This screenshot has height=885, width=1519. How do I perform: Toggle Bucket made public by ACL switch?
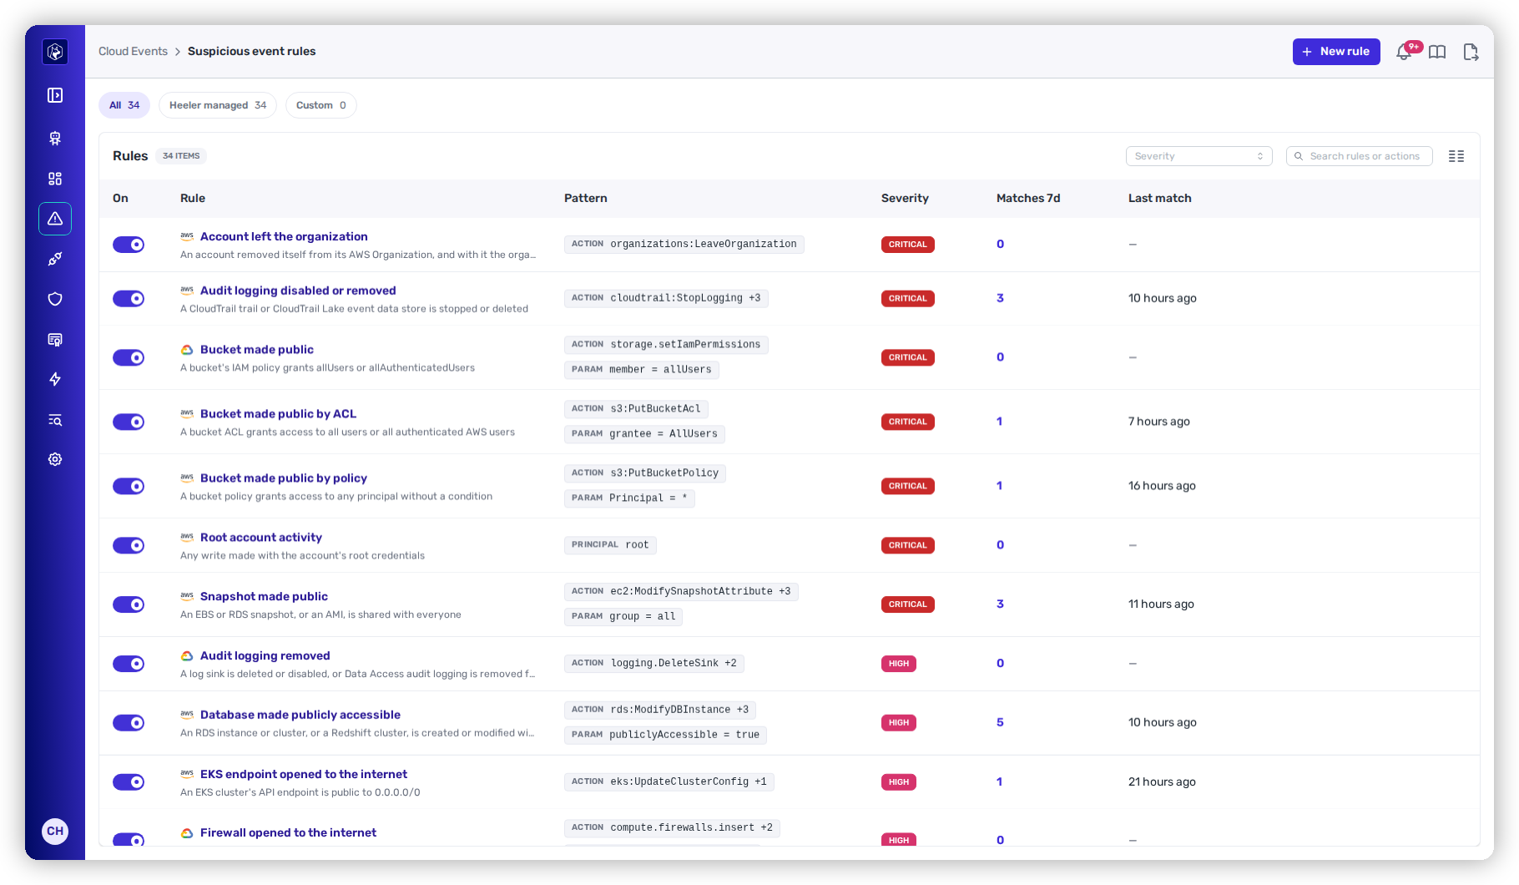(x=129, y=422)
